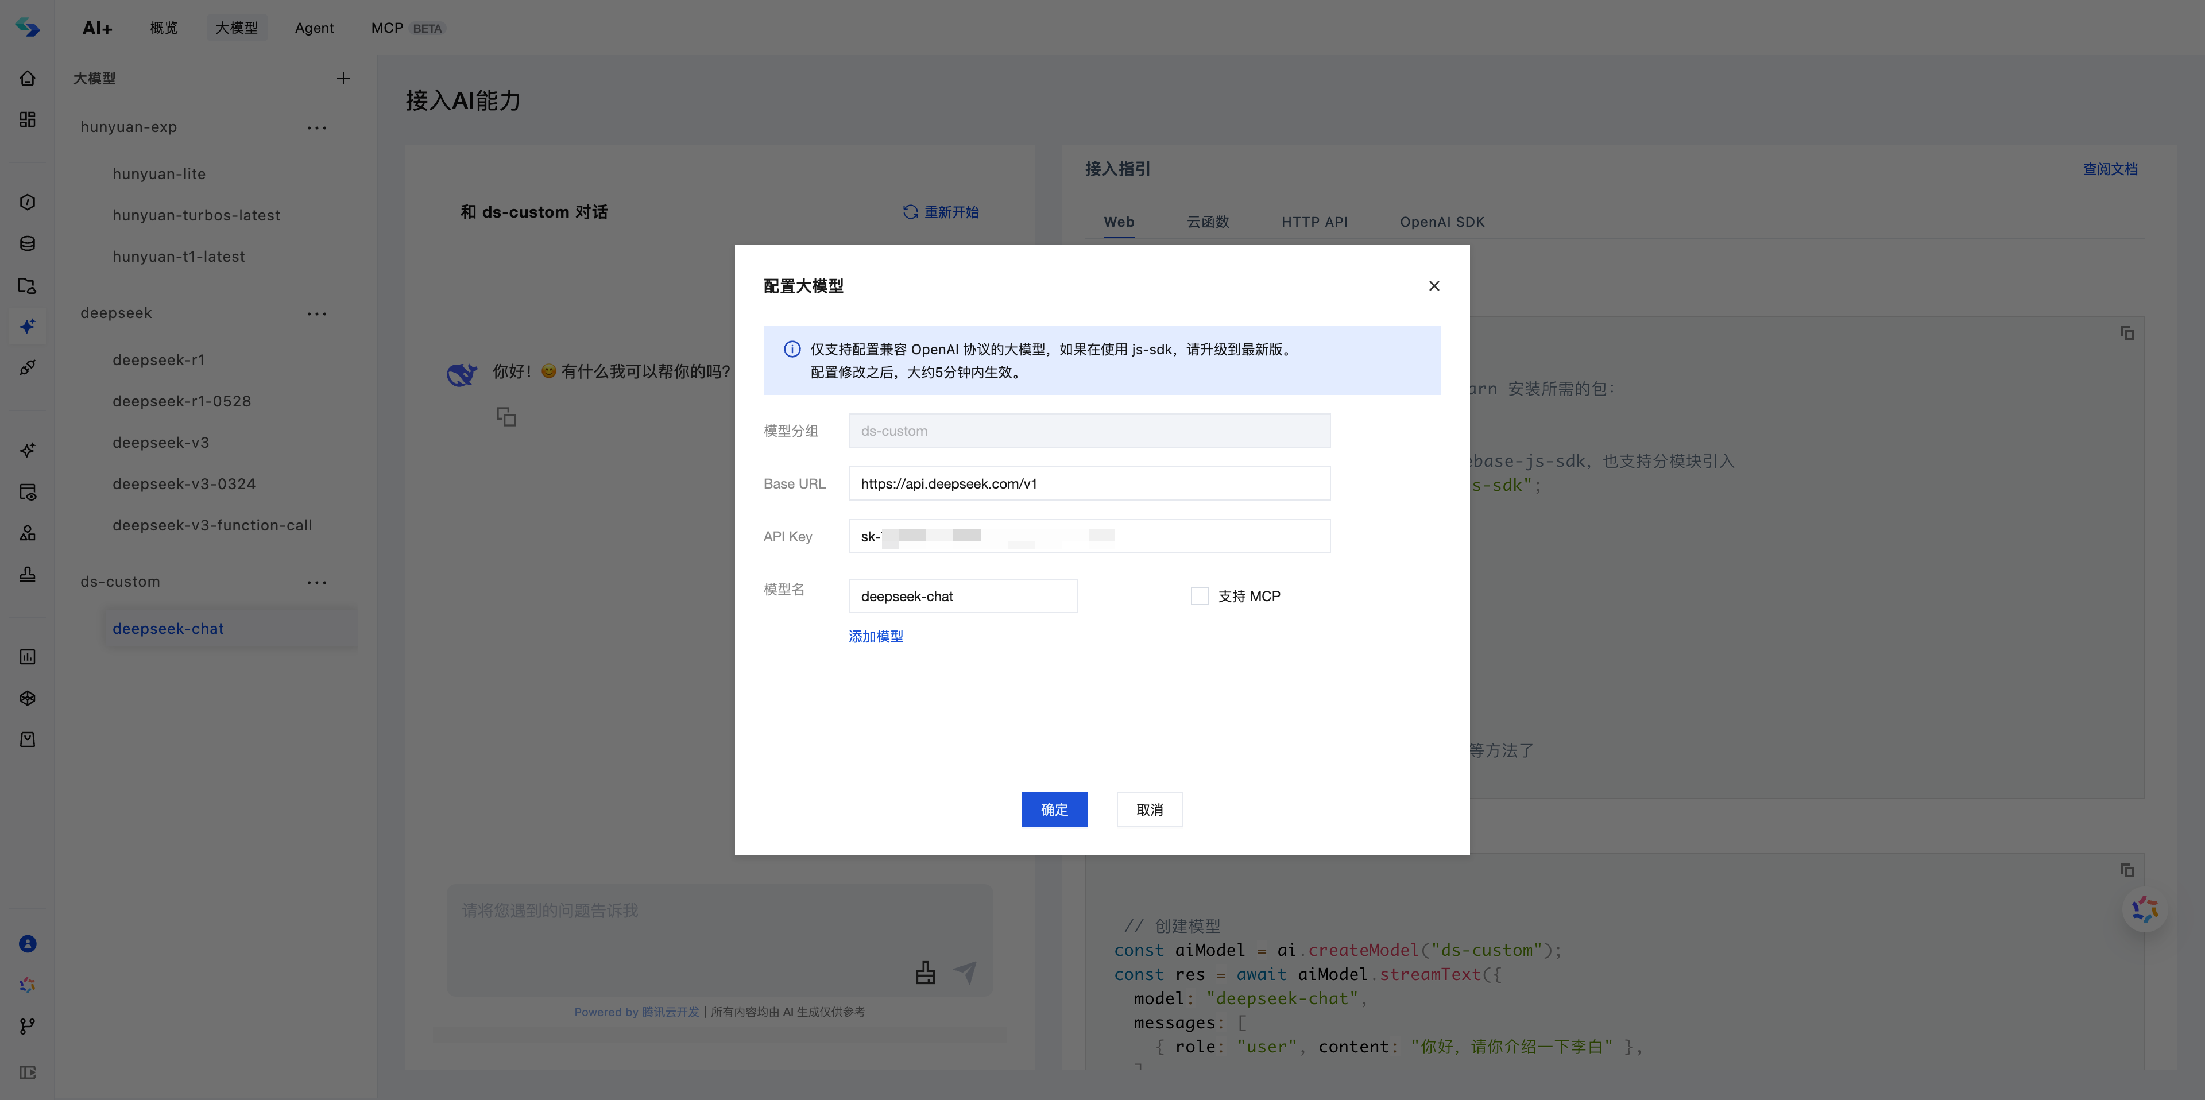
Task: Clear the conversation with the broom icon
Action: (x=925, y=973)
